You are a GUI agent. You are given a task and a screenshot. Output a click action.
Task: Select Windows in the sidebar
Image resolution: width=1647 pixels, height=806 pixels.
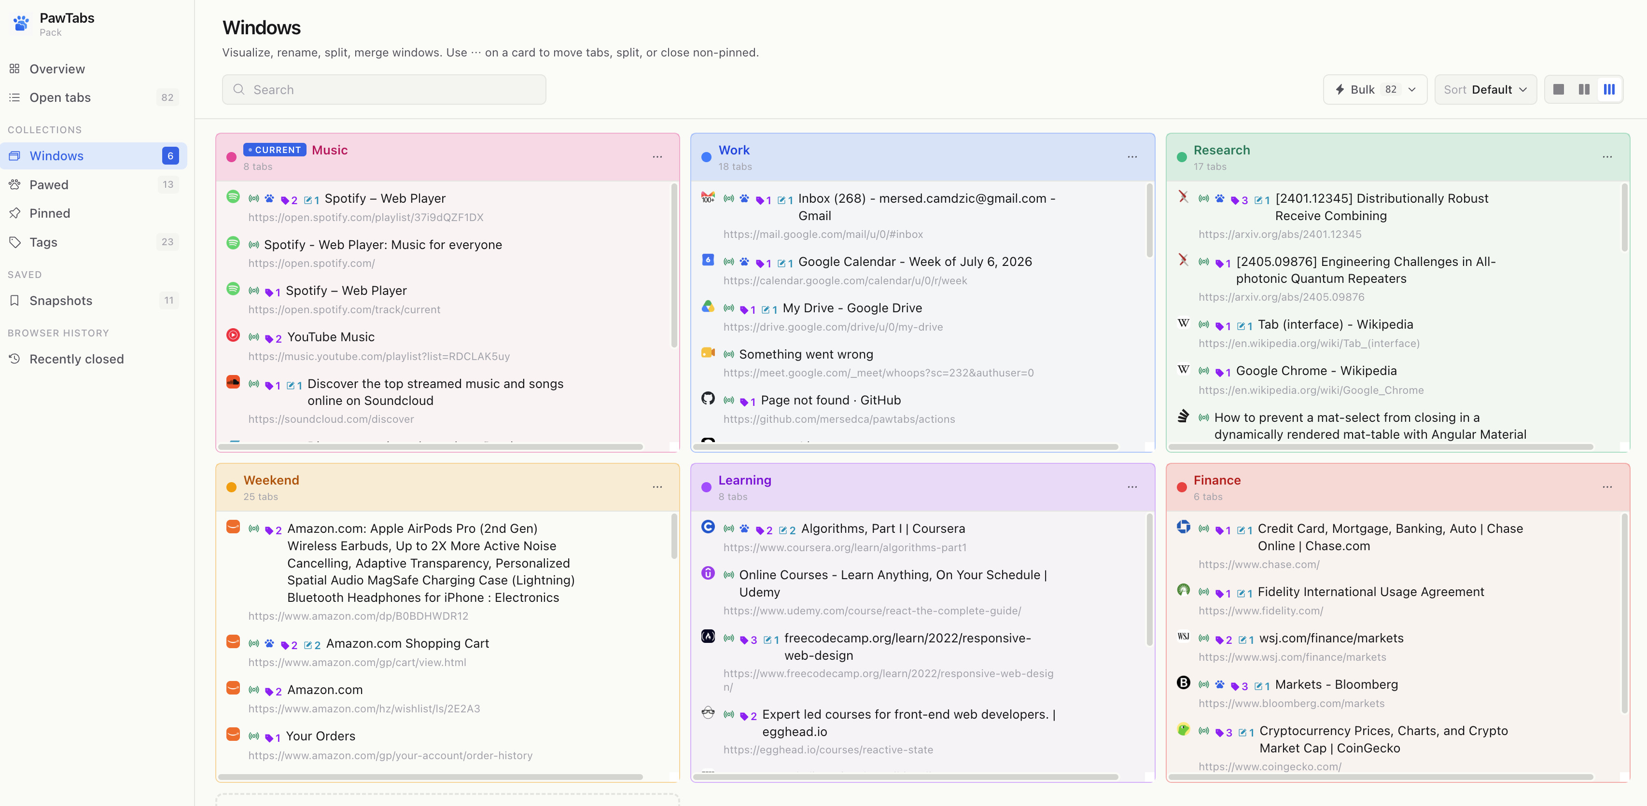coord(93,156)
